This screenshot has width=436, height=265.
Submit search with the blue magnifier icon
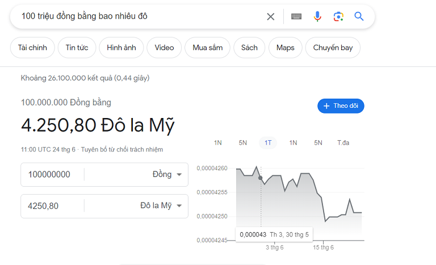359,16
